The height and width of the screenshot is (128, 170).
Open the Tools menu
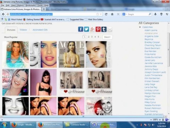click(40, 5)
